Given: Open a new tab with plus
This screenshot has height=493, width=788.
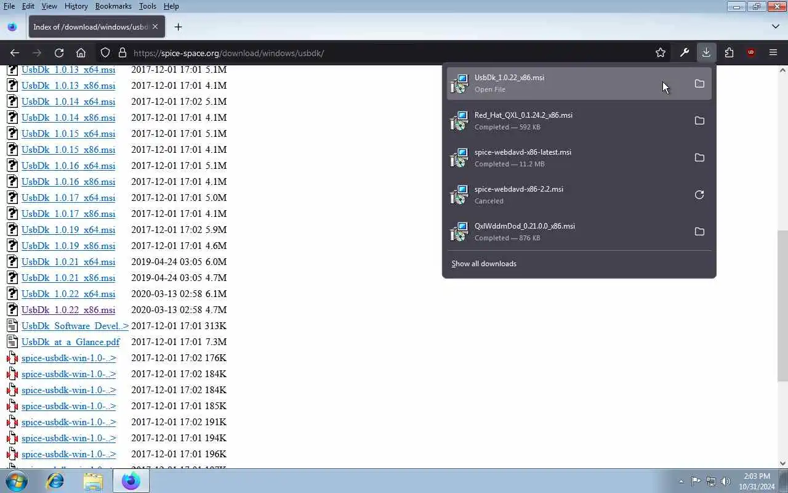Looking at the screenshot, I should 178,27.
